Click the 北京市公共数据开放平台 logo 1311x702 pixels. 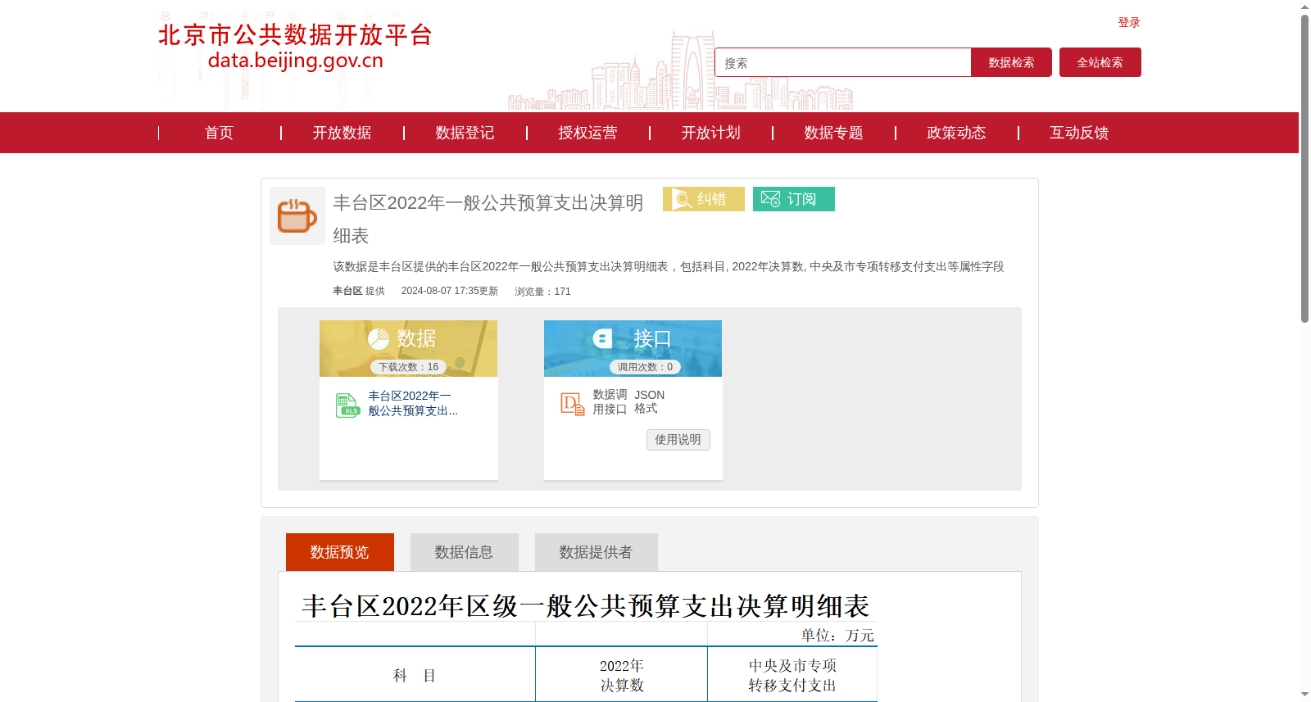295,47
